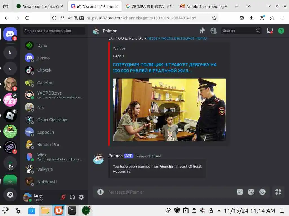Toggle microphone mute in user panel
Viewport: 289px width, 216px height.
(x=63, y=197)
